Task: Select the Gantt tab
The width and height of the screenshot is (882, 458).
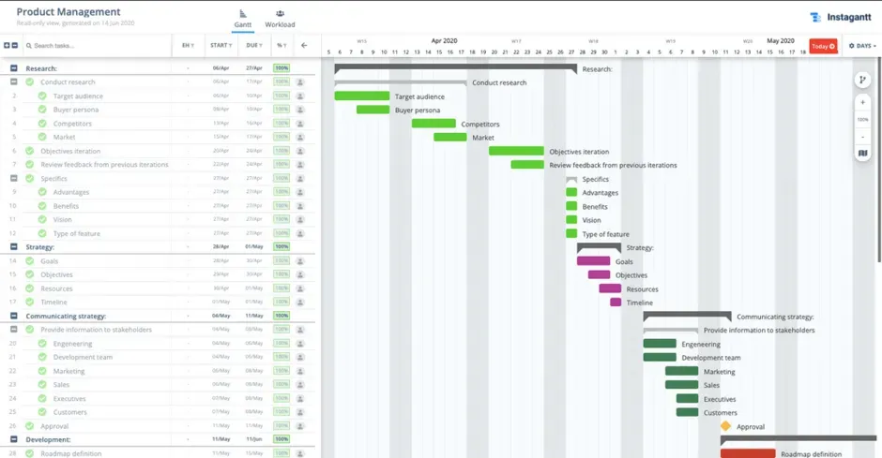Action: click(243, 19)
